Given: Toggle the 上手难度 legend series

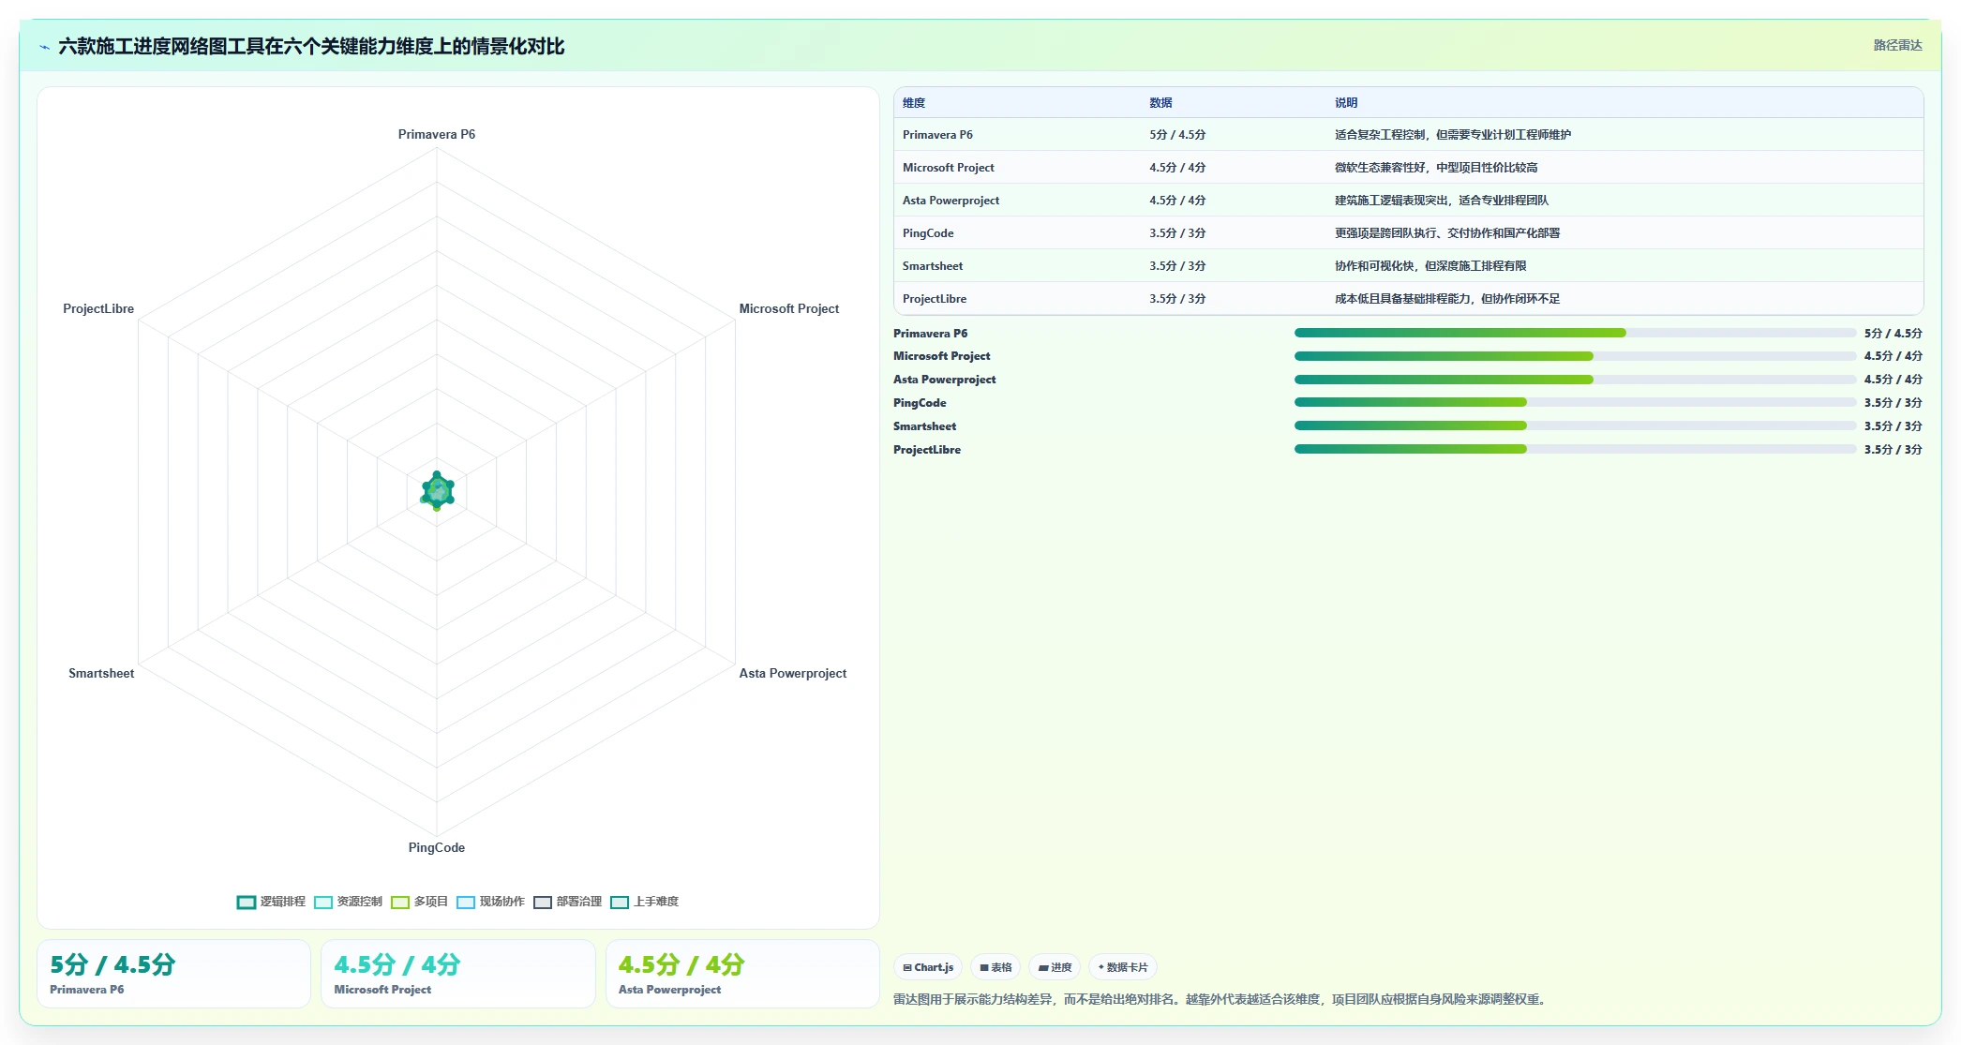Looking at the screenshot, I should tap(644, 902).
